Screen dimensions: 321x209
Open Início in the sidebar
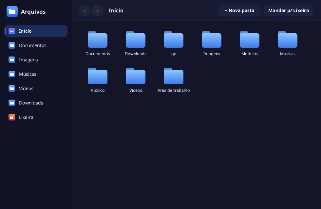(36, 31)
